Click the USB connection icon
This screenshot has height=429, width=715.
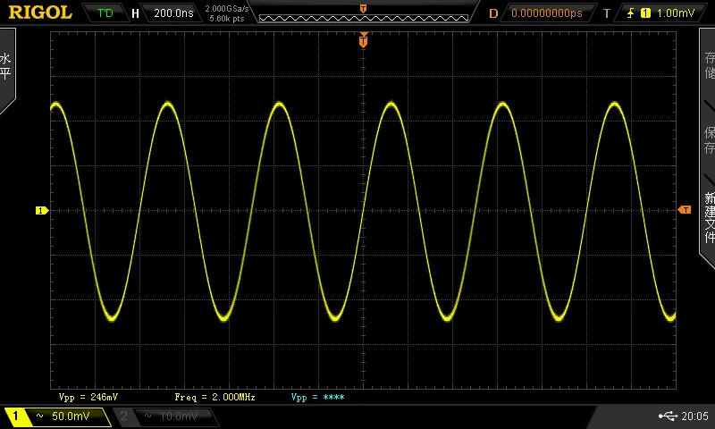(x=668, y=416)
